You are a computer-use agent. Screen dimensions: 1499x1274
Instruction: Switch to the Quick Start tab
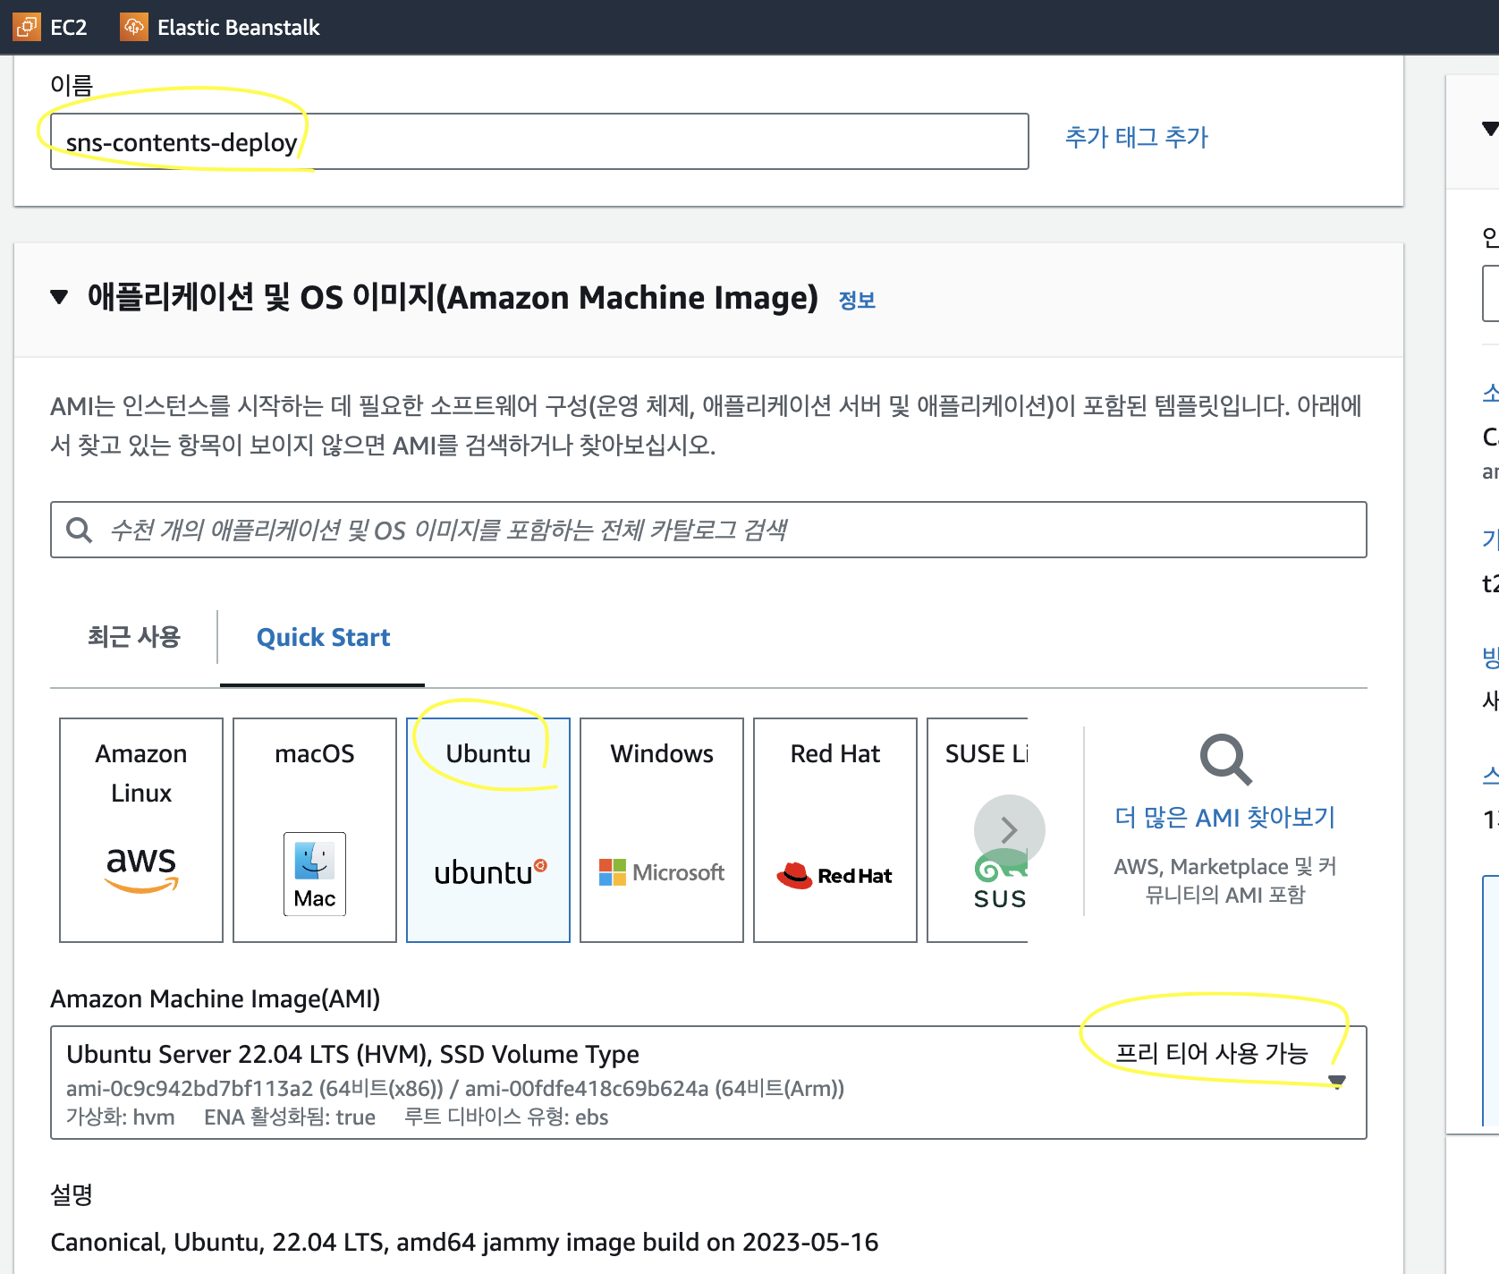323,637
